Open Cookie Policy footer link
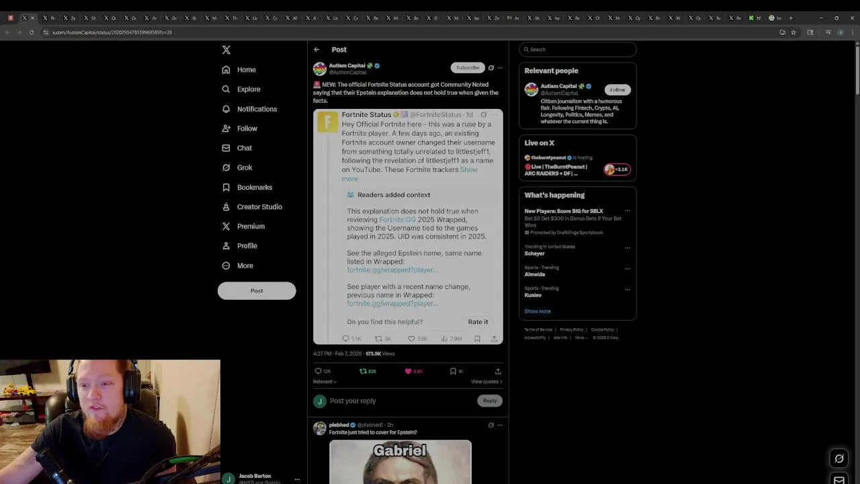860x484 pixels. (602, 329)
